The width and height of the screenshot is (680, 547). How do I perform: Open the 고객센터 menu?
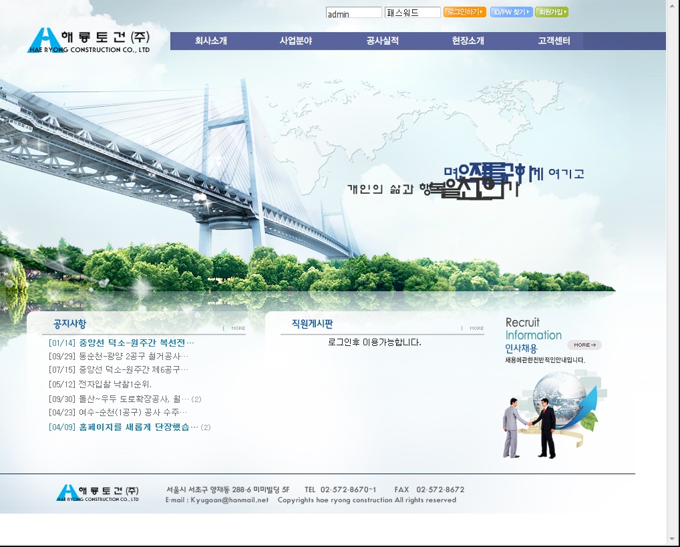[x=554, y=41]
